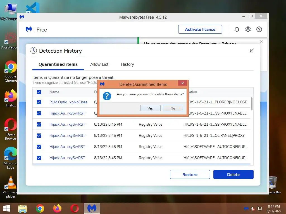Click the quarantine list scrollbar
The width and height of the screenshot is (286, 214).
pos(252,104)
